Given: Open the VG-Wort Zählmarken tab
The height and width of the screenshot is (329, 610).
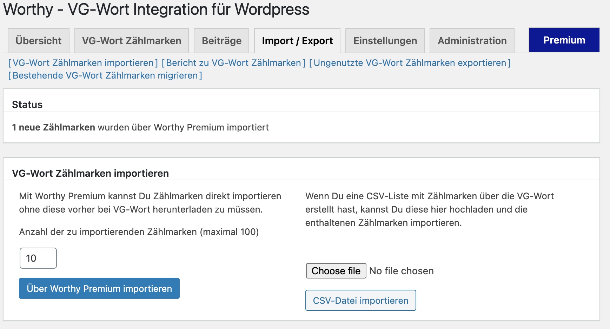Looking at the screenshot, I should click(132, 41).
